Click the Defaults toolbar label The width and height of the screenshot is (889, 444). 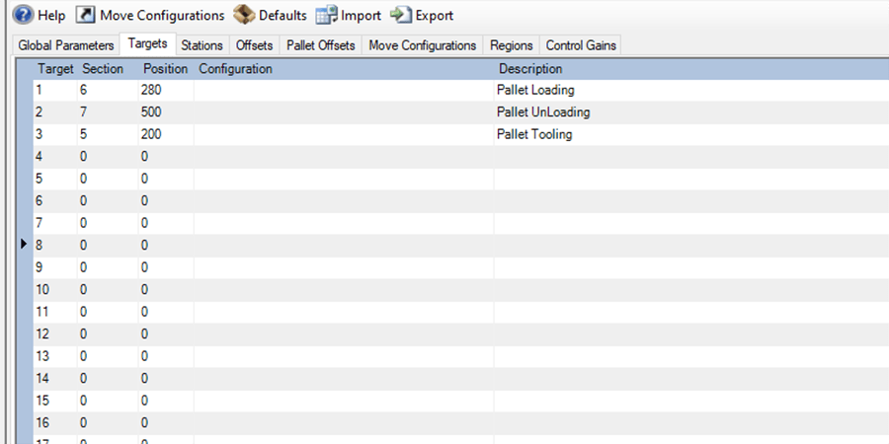tap(283, 16)
